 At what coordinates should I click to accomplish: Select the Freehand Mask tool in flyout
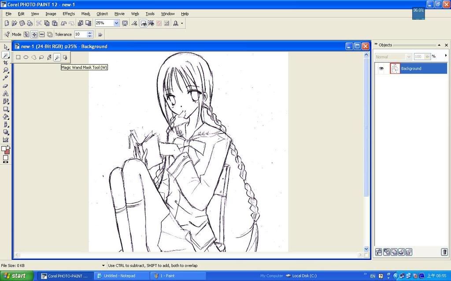click(x=33, y=58)
